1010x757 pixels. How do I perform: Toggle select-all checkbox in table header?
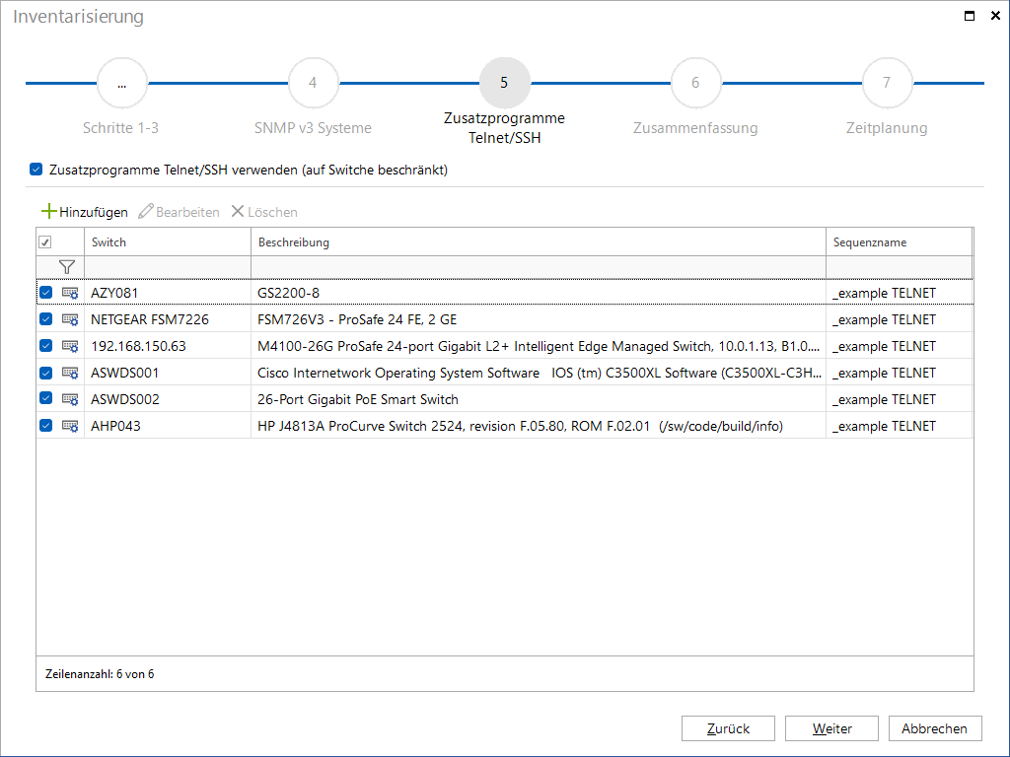[45, 242]
